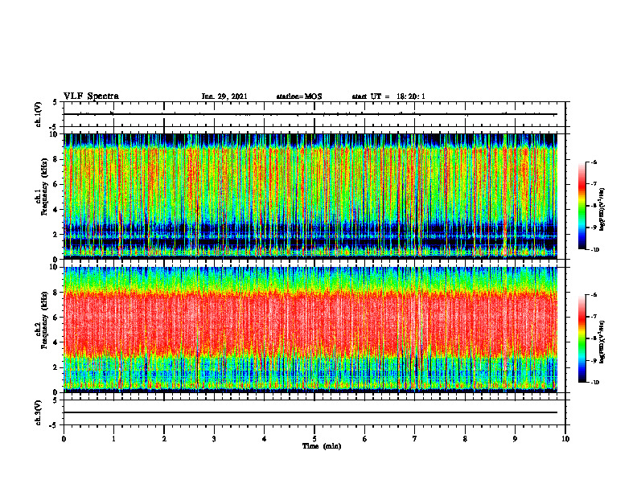Click the ch.2 spectrogram color bar

point(582,338)
